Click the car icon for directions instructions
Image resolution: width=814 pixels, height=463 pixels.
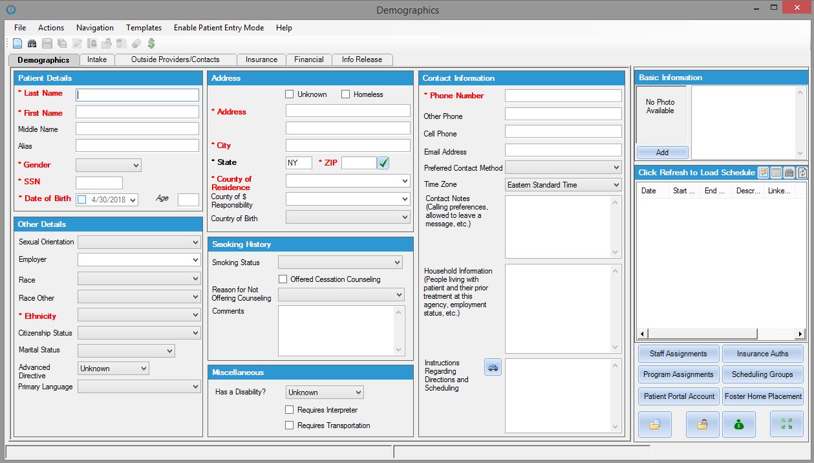point(493,367)
